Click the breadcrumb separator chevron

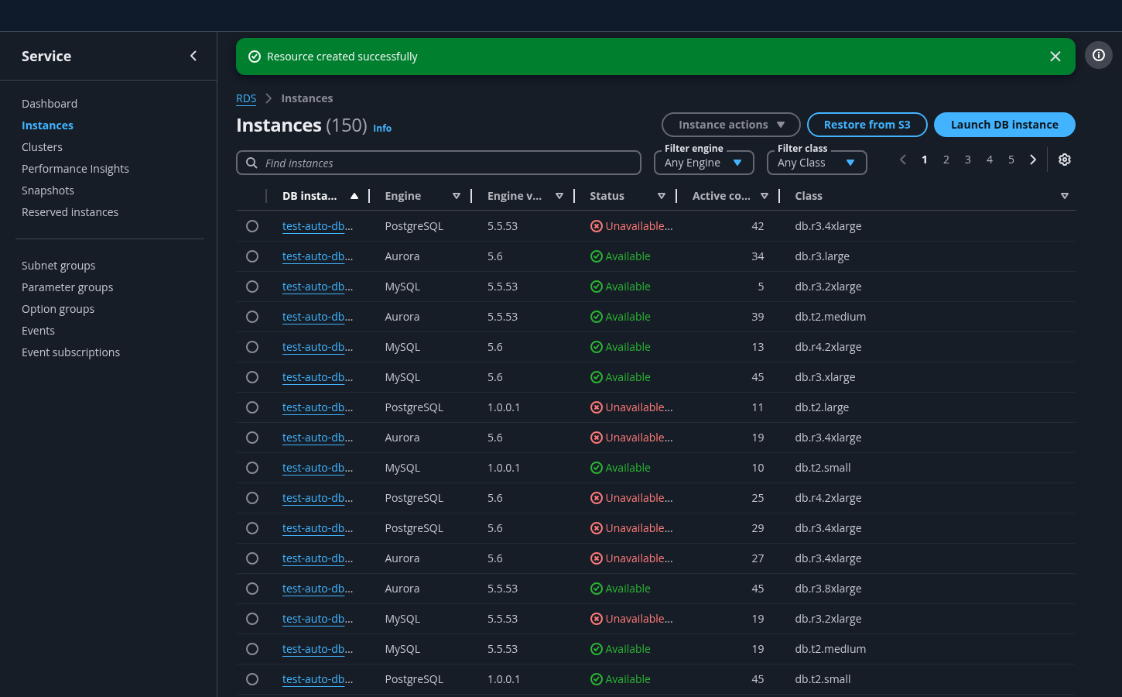(269, 98)
